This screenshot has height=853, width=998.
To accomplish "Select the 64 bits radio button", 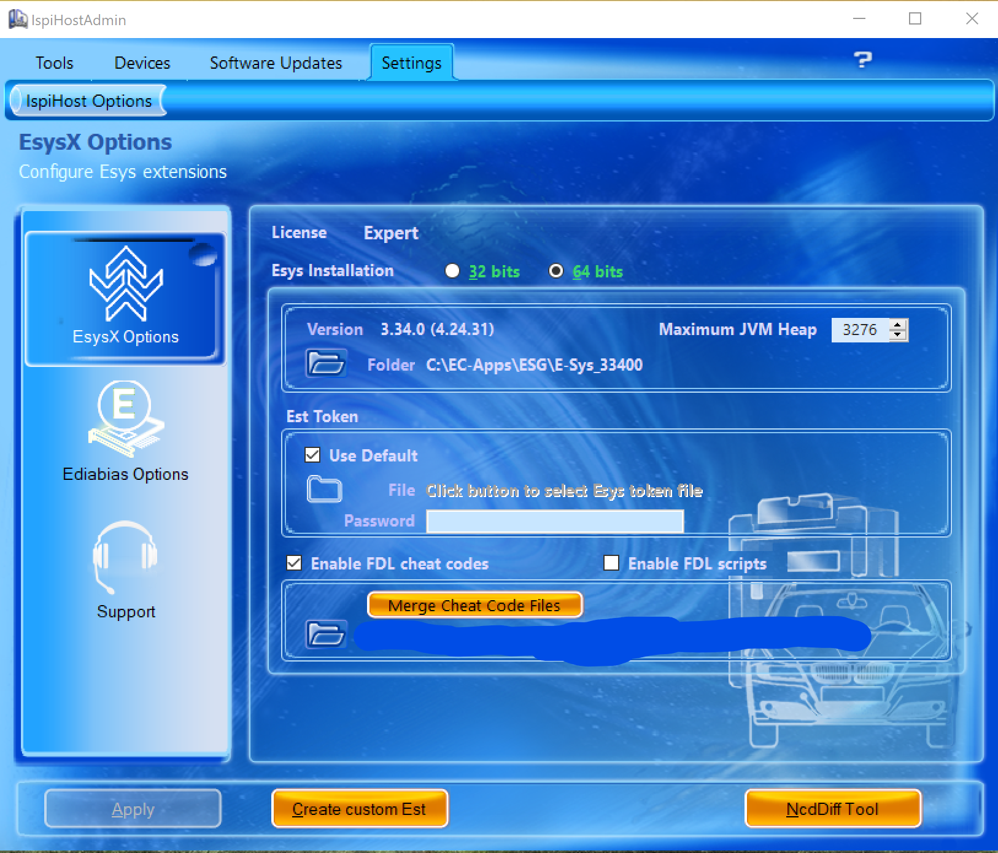I will 556,271.
